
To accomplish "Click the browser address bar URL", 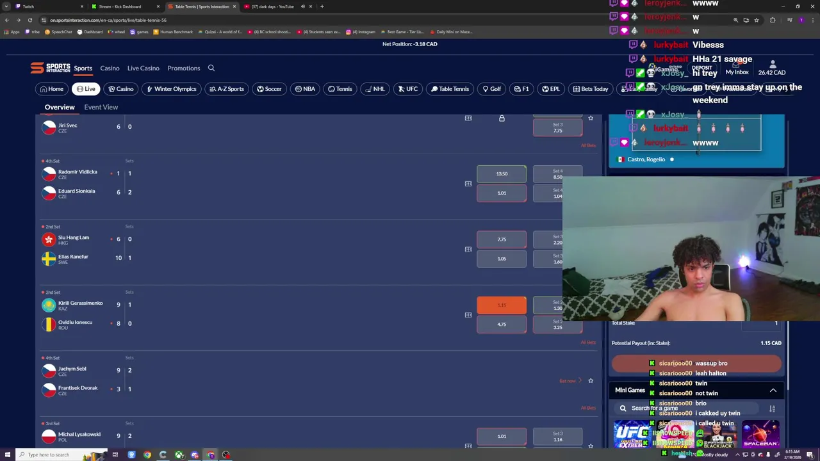I will click(x=108, y=20).
